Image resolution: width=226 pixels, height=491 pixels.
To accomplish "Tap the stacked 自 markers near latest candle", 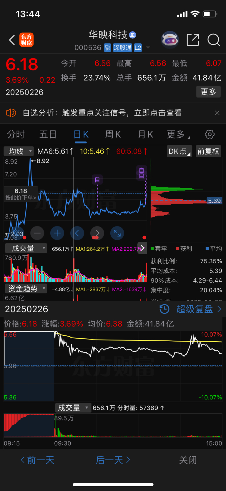I will pos(141,173).
